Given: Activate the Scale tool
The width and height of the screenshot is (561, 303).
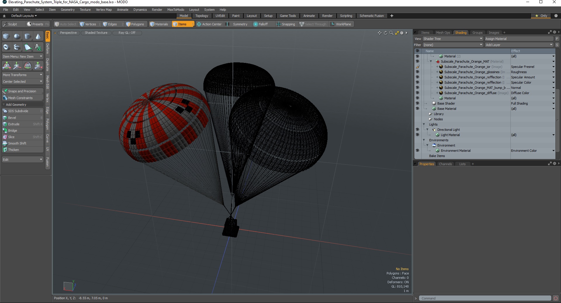Looking at the screenshot, I should 38,66.
